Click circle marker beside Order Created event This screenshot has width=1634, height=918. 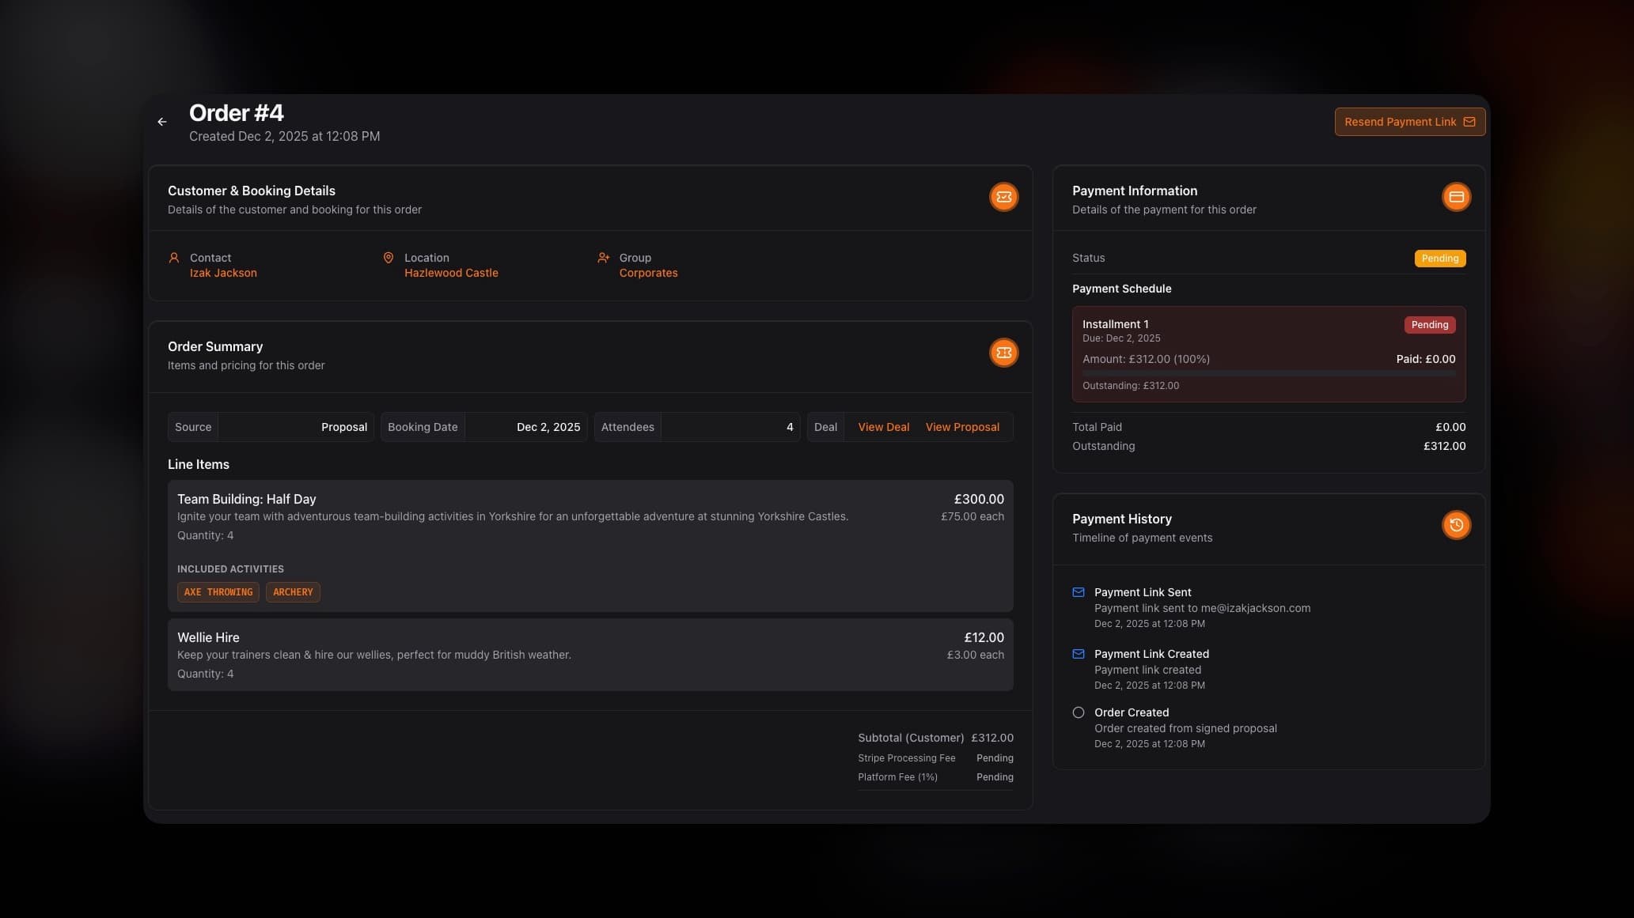[x=1078, y=712]
